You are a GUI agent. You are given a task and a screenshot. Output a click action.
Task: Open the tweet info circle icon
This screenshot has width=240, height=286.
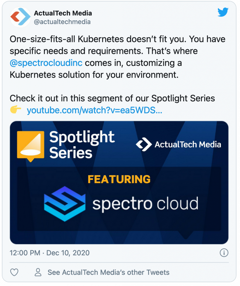(x=224, y=253)
